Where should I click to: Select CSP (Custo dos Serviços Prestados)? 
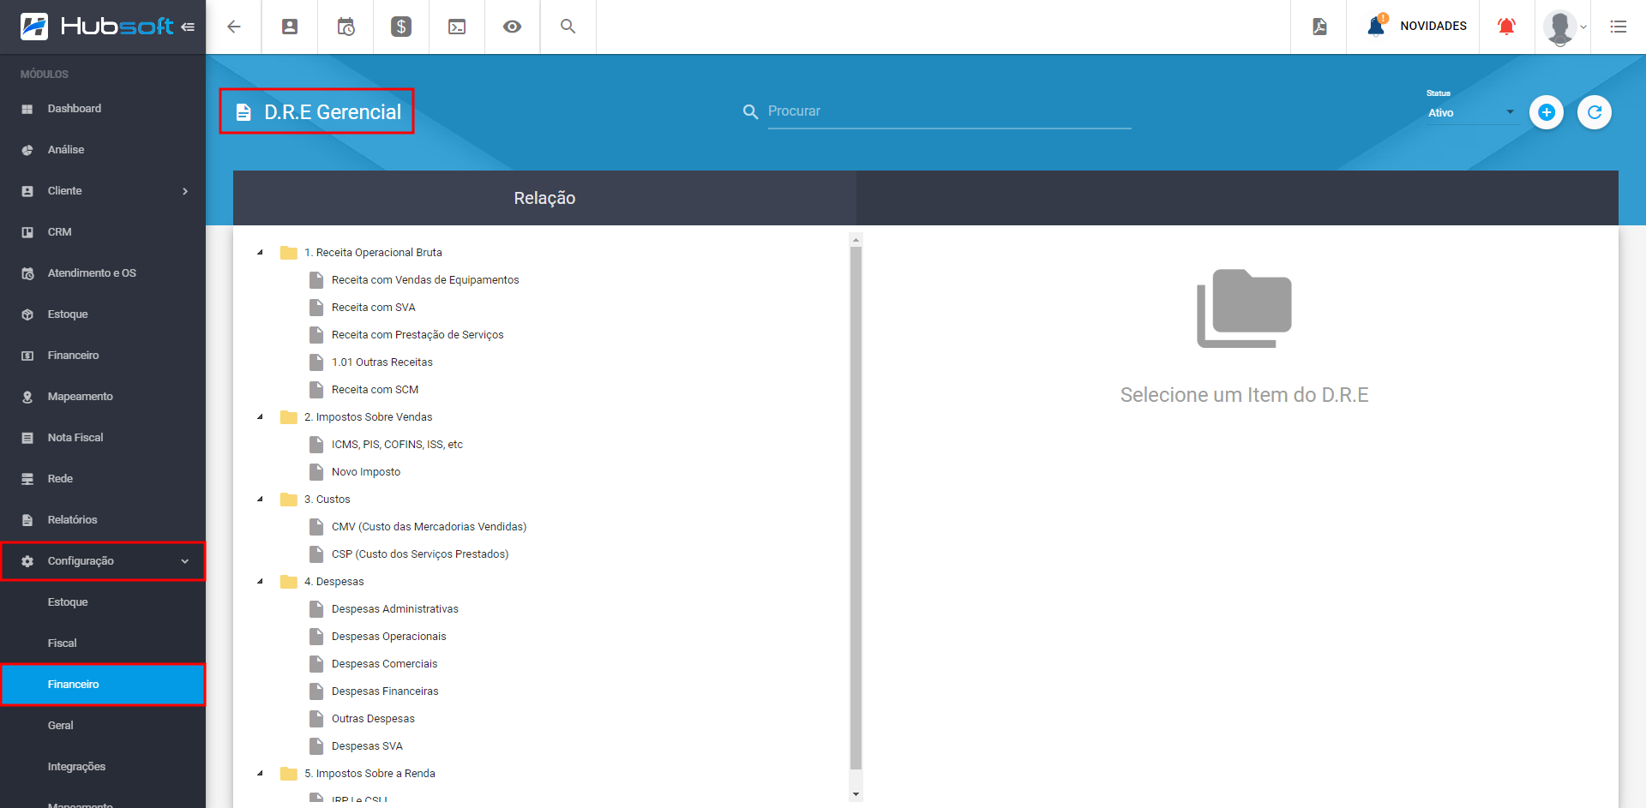pos(420,554)
